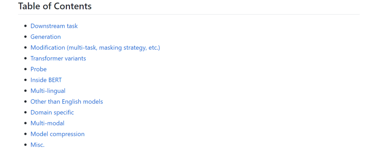Screen dimensions: 378x160
Task: Click the bullet beside Downstream task
Action: click(x=25, y=26)
